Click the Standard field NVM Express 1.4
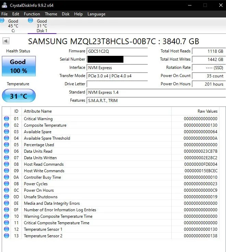Viewport: 226px width, 252px height. [156, 92]
